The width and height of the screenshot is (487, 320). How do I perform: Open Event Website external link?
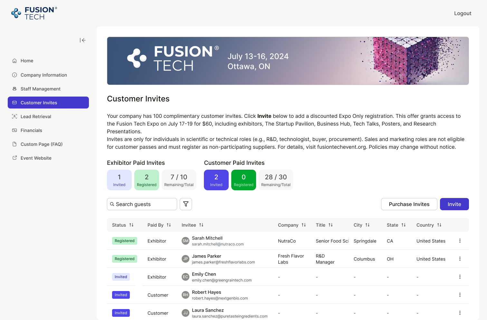pos(48,158)
